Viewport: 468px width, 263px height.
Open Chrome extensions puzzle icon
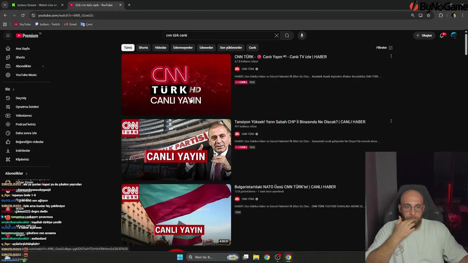(441, 15)
